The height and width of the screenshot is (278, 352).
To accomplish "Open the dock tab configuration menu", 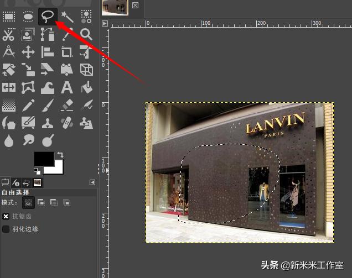I will (x=92, y=182).
